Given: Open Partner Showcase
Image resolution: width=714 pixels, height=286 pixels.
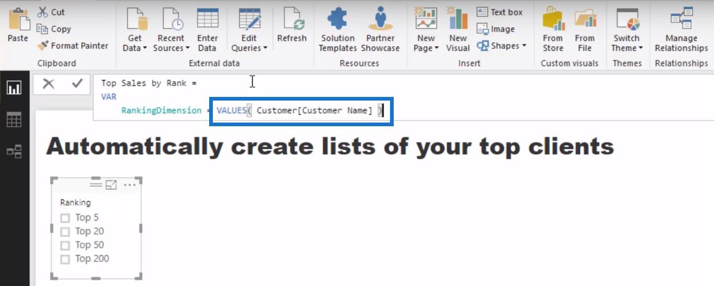Looking at the screenshot, I should tap(380, 29).
